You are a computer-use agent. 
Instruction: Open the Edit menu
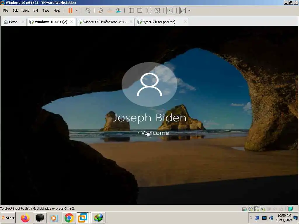pyautogui.click(x=15, y=10)
